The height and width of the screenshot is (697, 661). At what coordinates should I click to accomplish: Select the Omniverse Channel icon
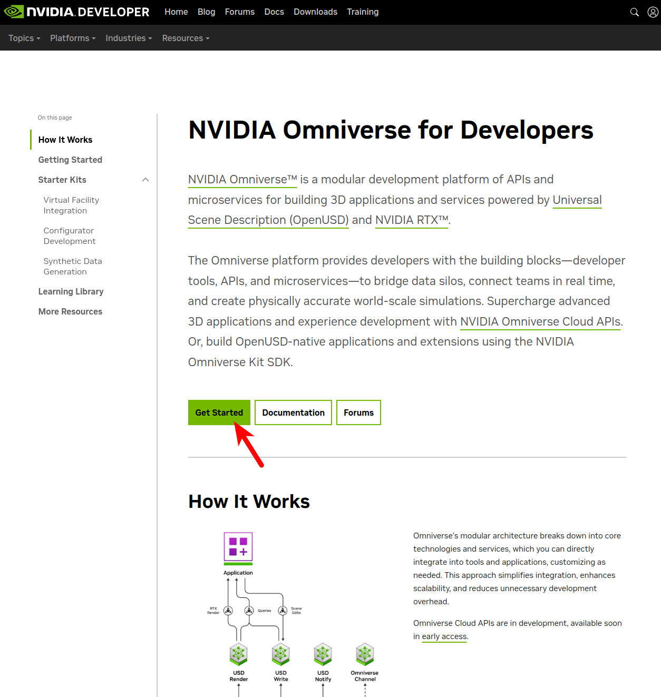pos(365,655)
